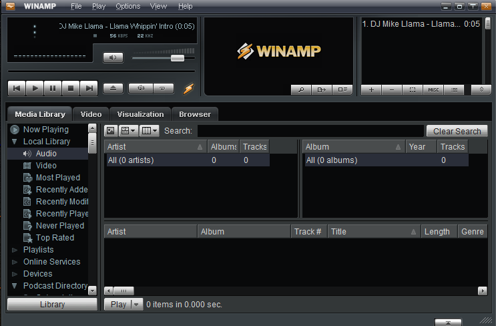Open the playlist select-all button
This screenshot has width=496, height=326.
click(413, 90)
